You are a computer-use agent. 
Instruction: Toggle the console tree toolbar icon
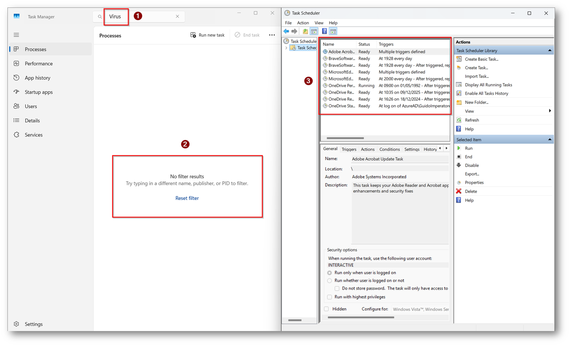[314, 31]
